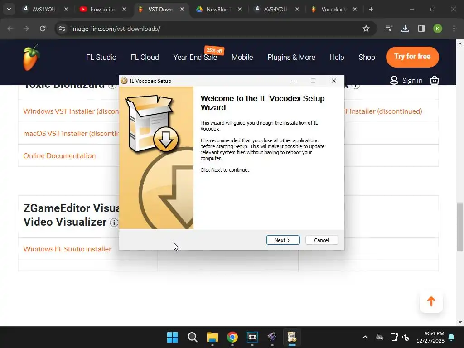The image size is (464, 348).
Task: Open Plugins & More menu
Action: pos(291,57)
